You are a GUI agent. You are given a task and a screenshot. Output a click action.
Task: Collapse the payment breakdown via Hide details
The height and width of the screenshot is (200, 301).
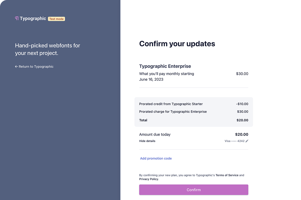pyautogui.click(x=147, y=141)
